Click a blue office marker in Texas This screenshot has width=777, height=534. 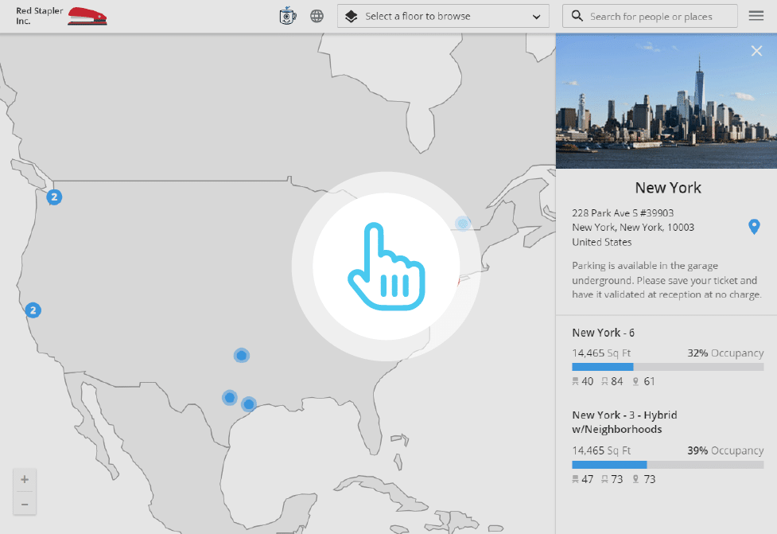pos(230,396)
